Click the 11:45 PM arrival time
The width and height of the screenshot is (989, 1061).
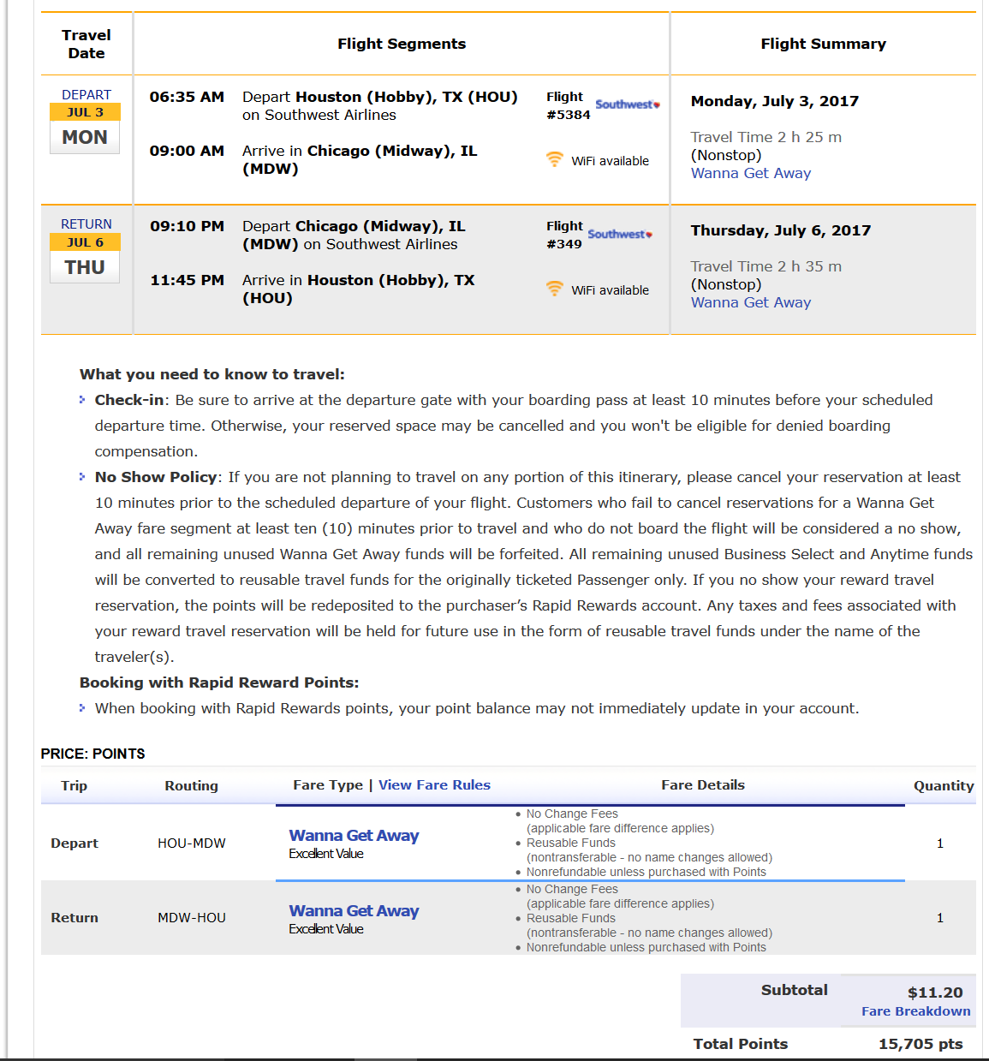coord(187,280)
